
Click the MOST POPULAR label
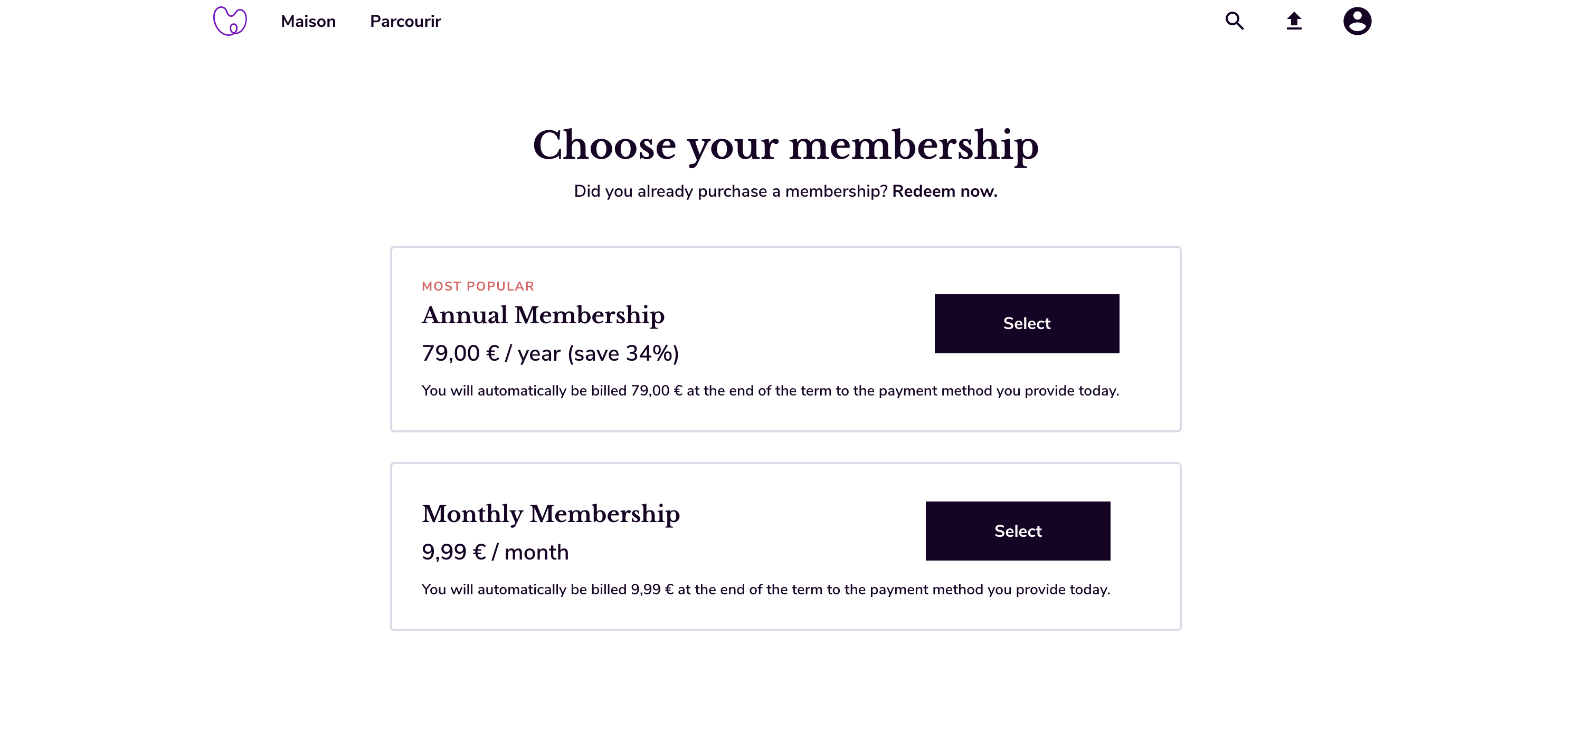coord(477,286)
